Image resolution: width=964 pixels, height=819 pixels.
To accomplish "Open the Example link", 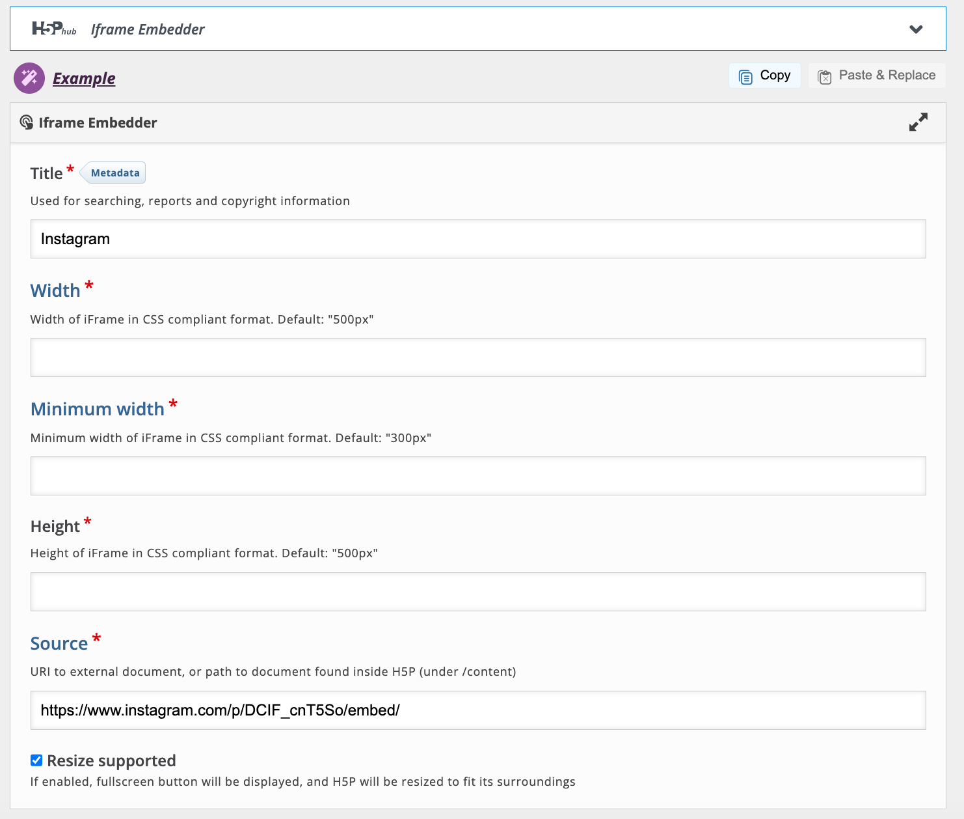I will coord(84,79).
